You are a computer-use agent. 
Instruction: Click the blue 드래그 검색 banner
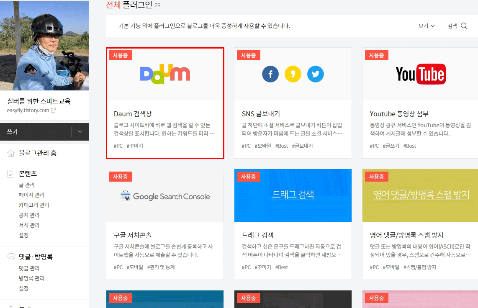coord(293,195)
